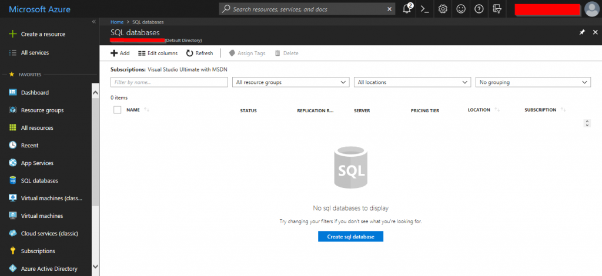
Task: Close the SQL databases blade
Action: coord(596,32)
